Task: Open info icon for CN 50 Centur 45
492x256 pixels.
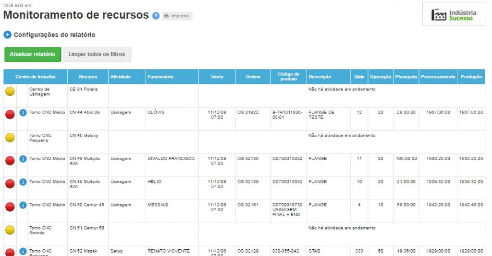Action: pyautogui.click(x=23, y=205)
